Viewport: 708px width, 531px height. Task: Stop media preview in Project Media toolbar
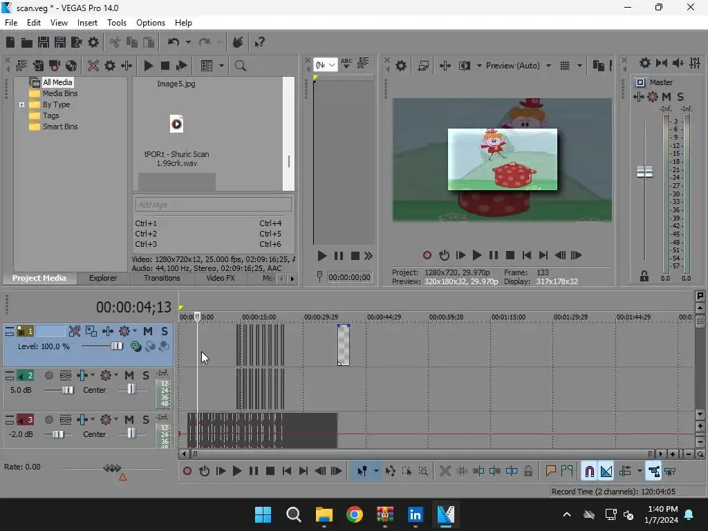[165, 66]
